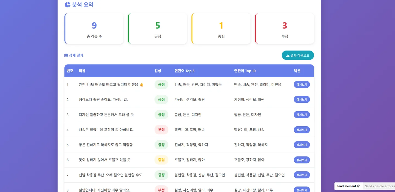Click Top 10 keywords 호불호, 강하지, 않아
Screen dimensions: 395x192
pos(249,160)
